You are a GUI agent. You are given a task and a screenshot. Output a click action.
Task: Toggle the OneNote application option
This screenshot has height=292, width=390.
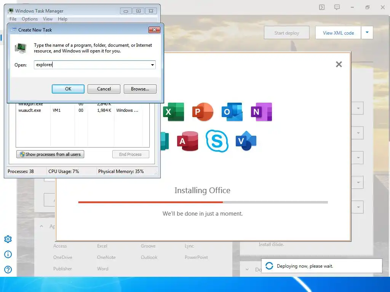point(106,257)
